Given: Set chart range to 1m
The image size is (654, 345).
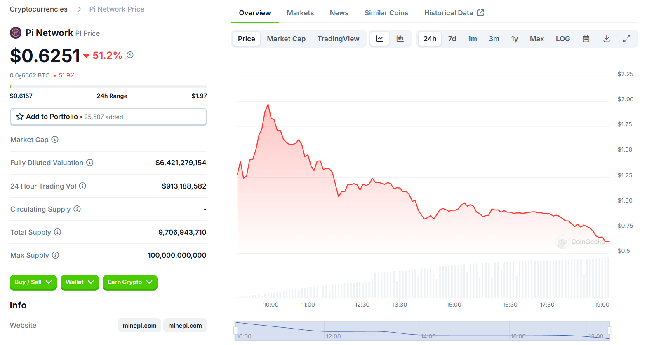Looking at the screenshot, I should click(472, 39).
